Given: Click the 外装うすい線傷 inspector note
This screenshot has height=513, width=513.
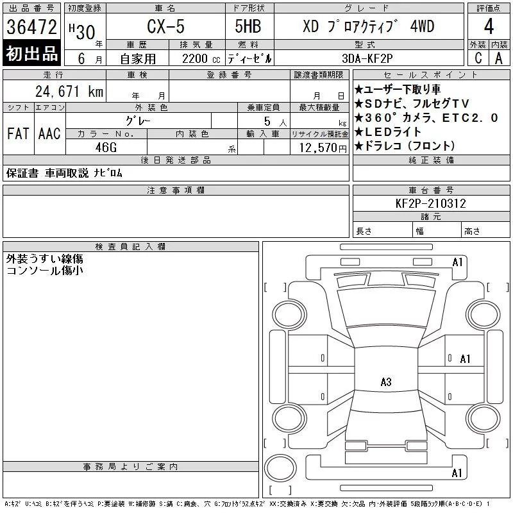Looking at the screenshot, I should coord(45,259).
